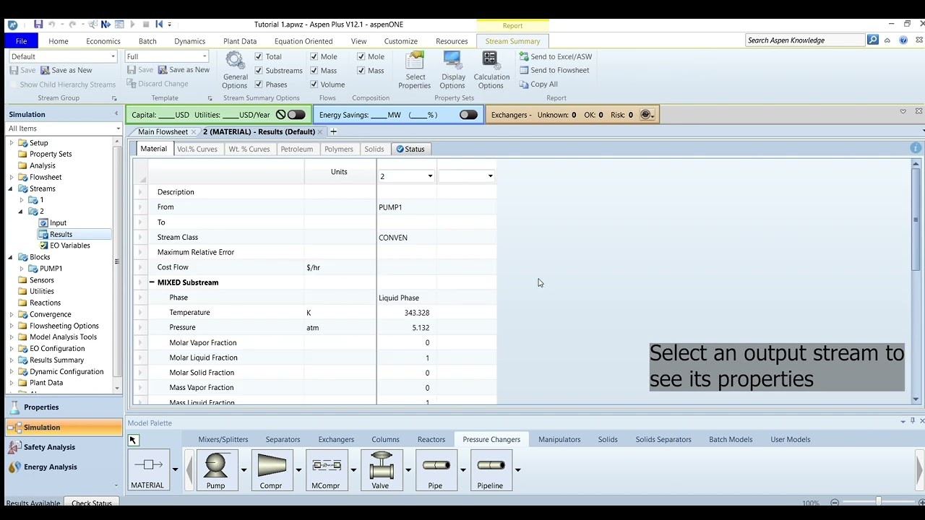Collapse the MIXED Substream section

pos(152,282)
